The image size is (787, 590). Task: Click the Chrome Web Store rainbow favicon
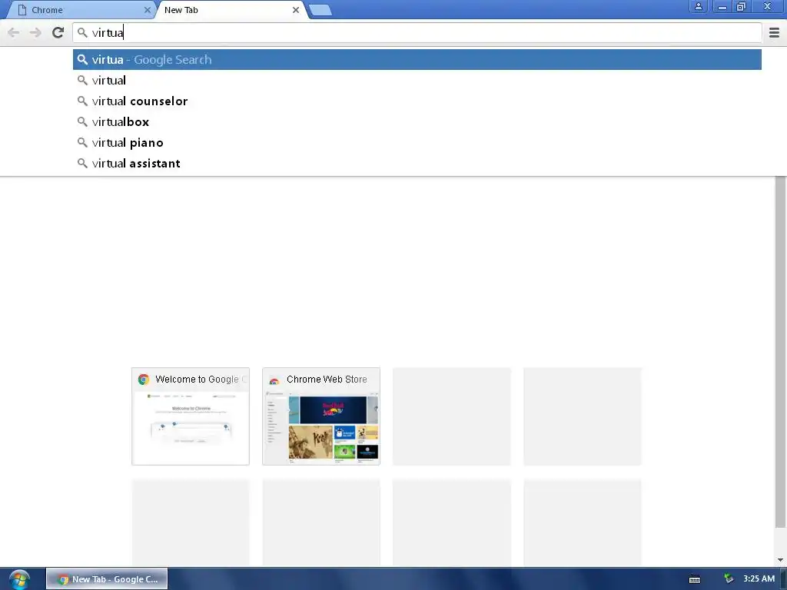click(x=274, y=380)
